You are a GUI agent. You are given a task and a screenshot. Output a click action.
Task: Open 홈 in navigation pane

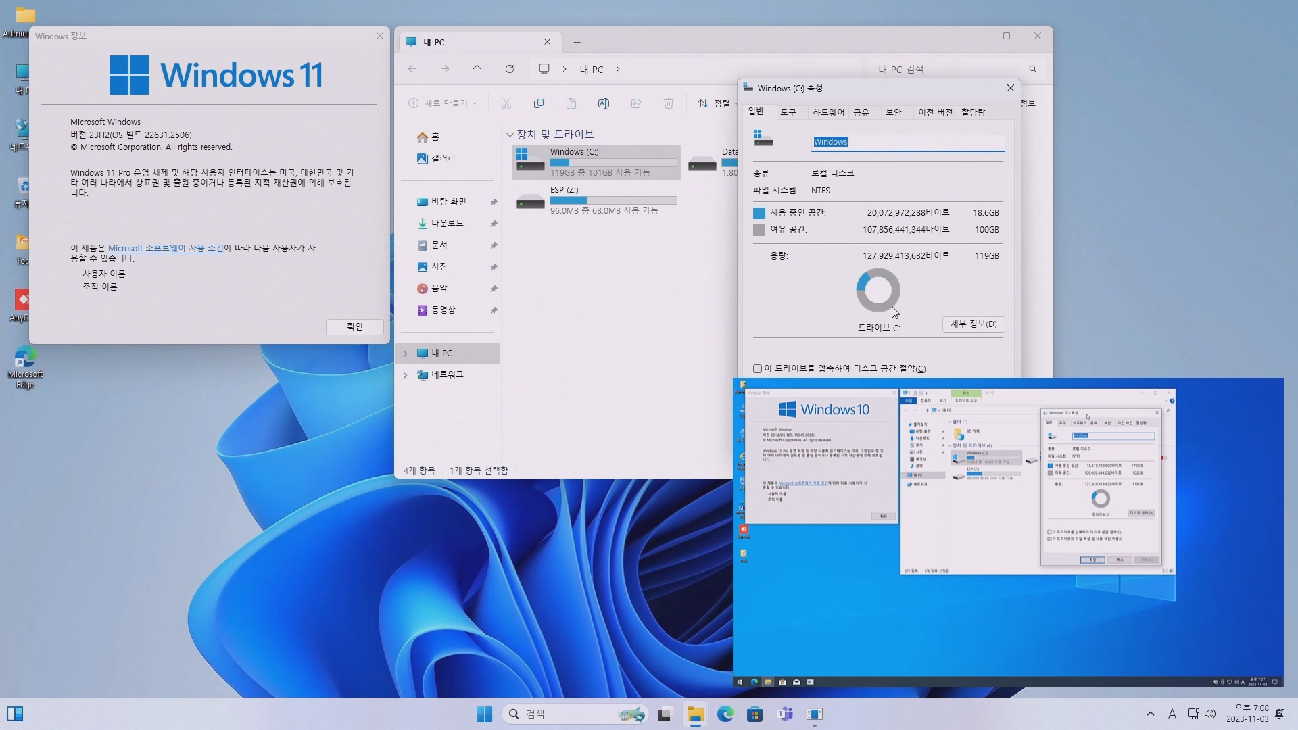click(429, 137)
